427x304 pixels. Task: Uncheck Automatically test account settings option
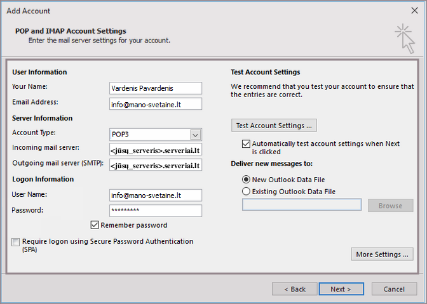246,144
